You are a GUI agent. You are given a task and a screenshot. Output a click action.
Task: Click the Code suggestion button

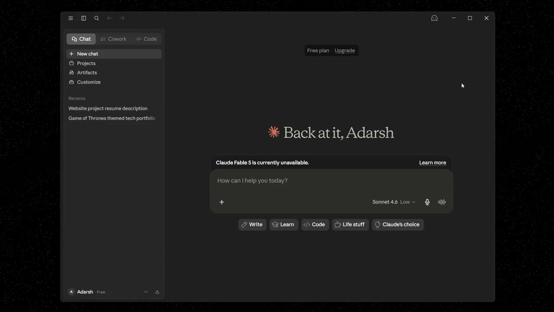click(x=315, y=224)
